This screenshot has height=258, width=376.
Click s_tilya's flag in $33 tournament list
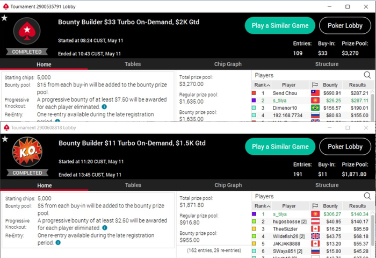point(315,101)
